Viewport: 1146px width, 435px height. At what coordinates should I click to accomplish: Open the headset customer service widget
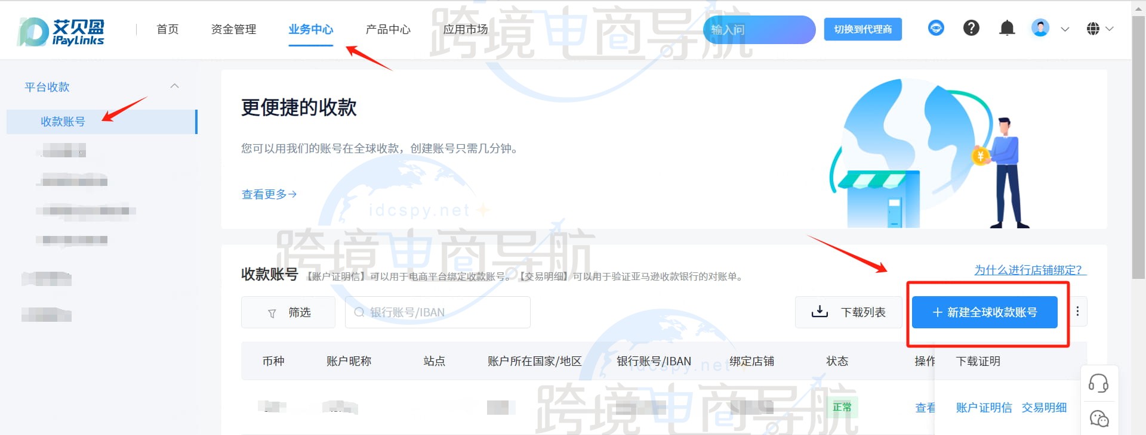coord(1098,383)
